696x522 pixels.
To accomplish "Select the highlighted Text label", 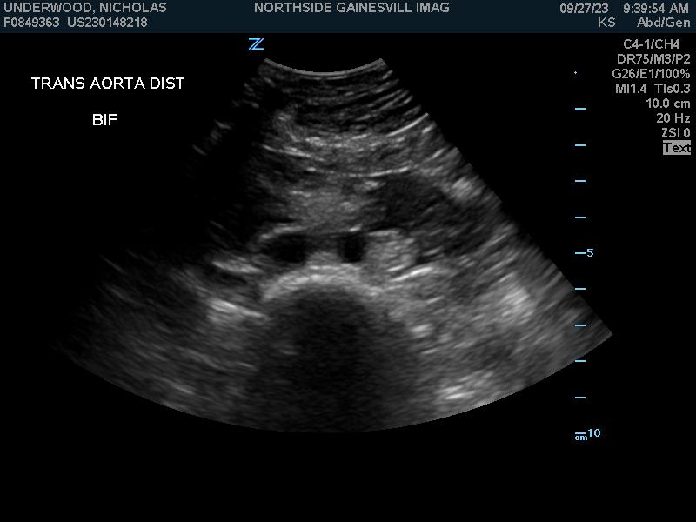I will pyautogui.click(x=676, y=148).
